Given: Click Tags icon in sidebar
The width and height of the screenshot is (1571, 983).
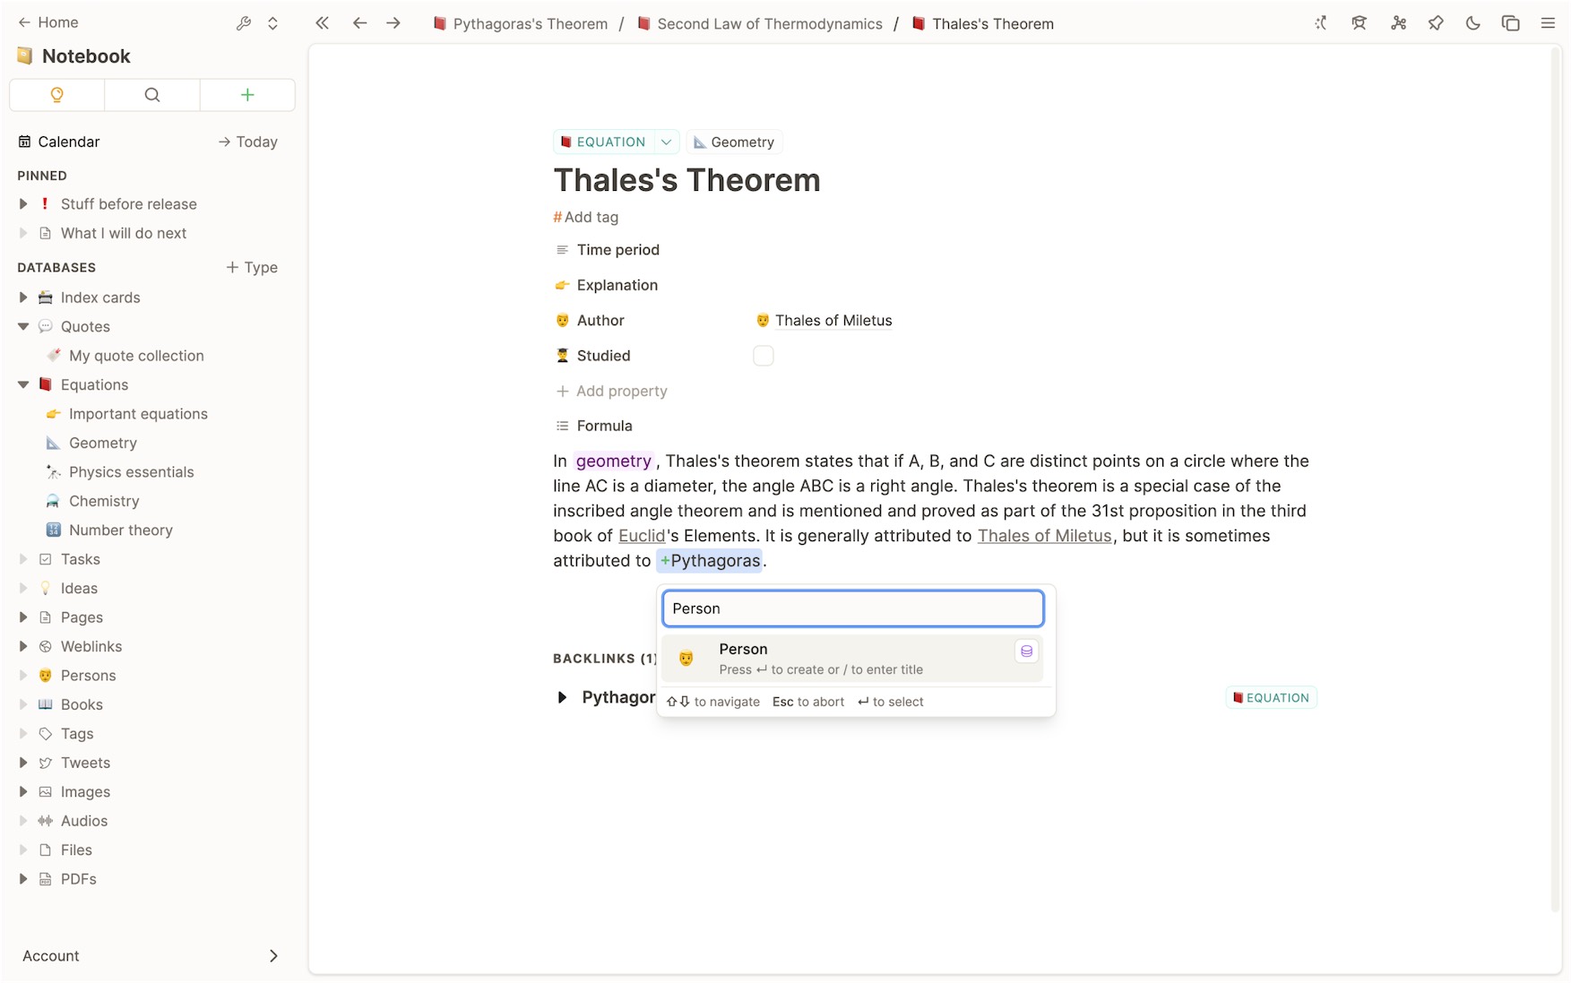Looking at the screenshot, I should (x=46, y=734).
